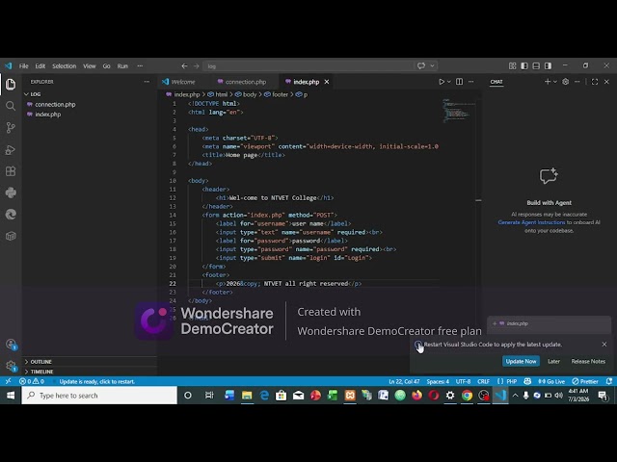Toggle the secondary side bar layout button

click(x=548, y=65)
